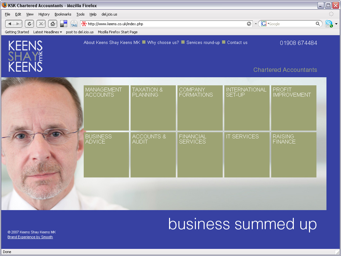Select the Management Accounts tile
This screenshot has height=256, width=341.
pos(106,108)
